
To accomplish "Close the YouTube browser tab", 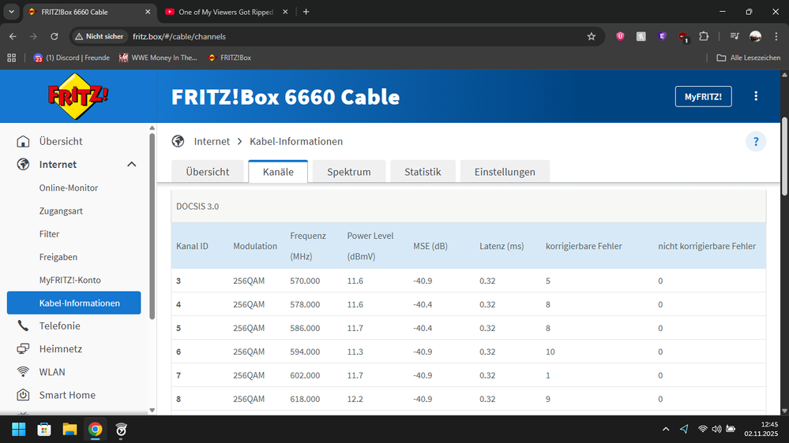I will click(285, 12).
